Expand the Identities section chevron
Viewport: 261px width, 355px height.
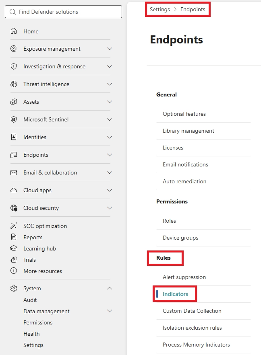point(110,137)
